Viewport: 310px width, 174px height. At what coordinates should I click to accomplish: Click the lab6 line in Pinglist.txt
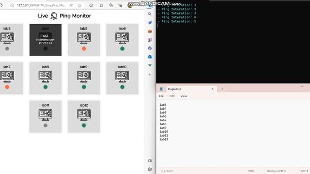163,116
